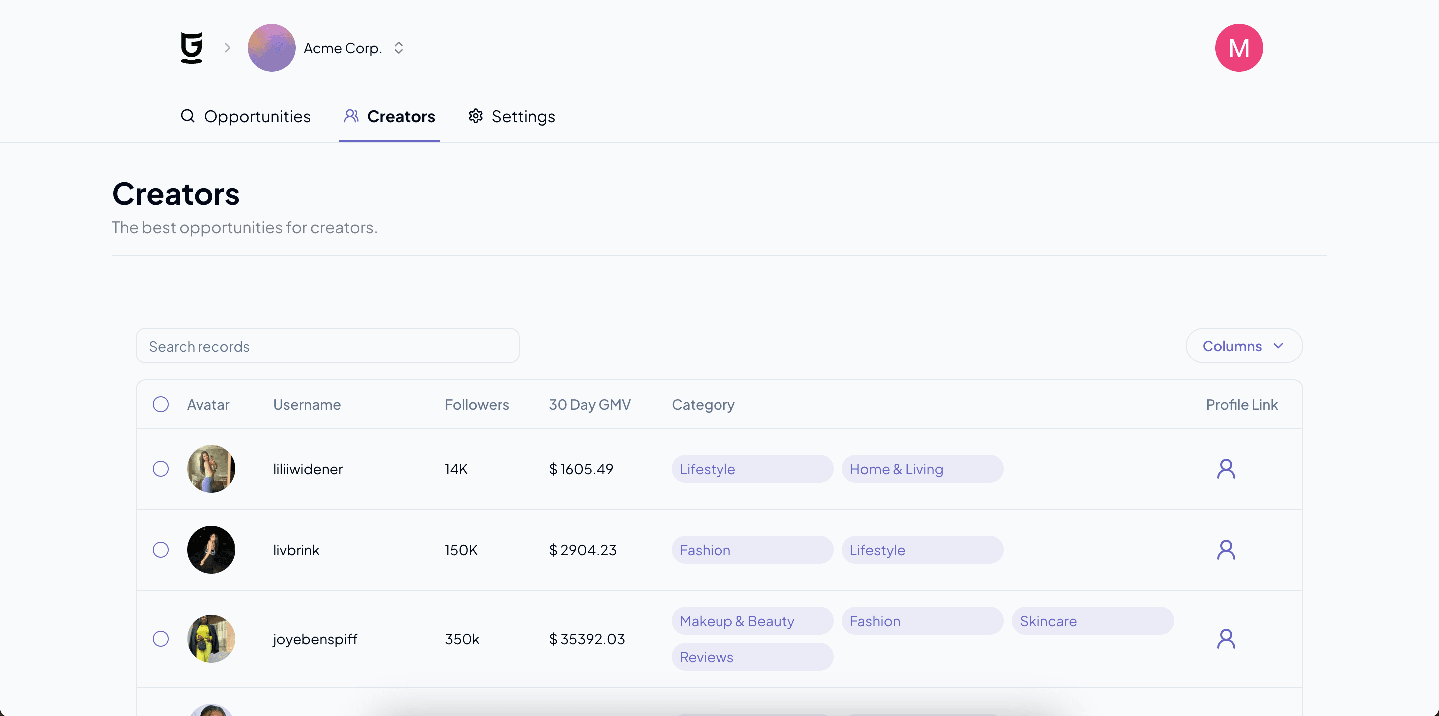Select the joyebenspiff row checkbox
The image size is (1439, 716).
[161, 639]
